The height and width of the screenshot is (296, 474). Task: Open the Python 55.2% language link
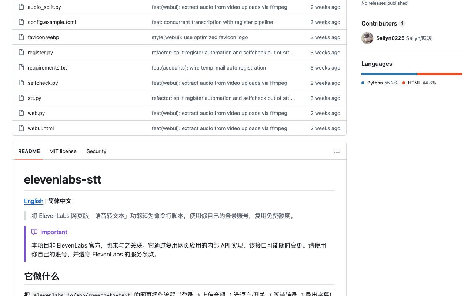pos(380,83)
